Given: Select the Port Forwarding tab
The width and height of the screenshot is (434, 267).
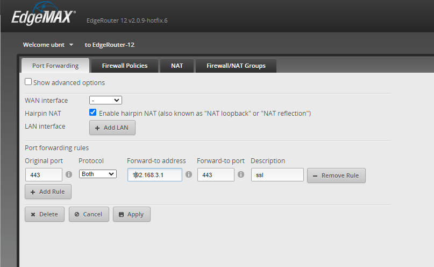Looking at the screenshot, I should click(x=55, y=66).
